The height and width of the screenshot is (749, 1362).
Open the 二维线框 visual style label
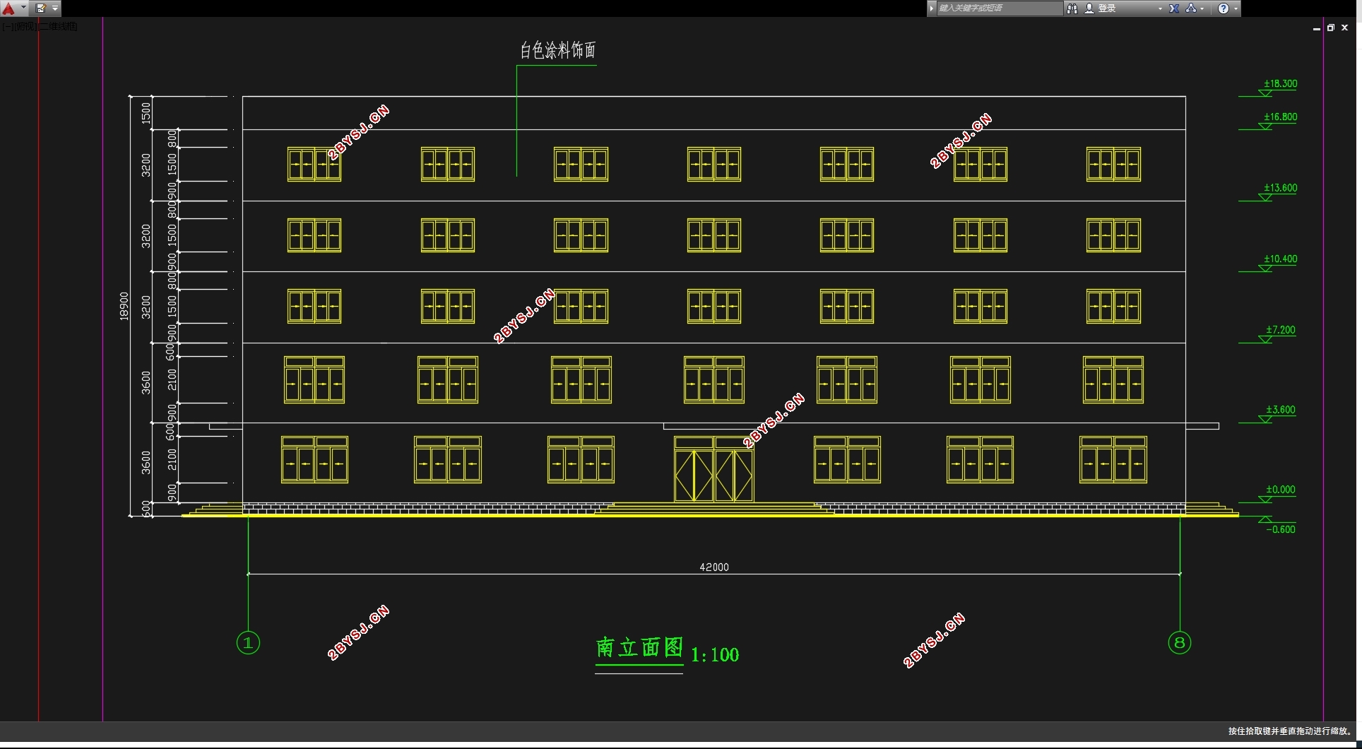(58, 26)
